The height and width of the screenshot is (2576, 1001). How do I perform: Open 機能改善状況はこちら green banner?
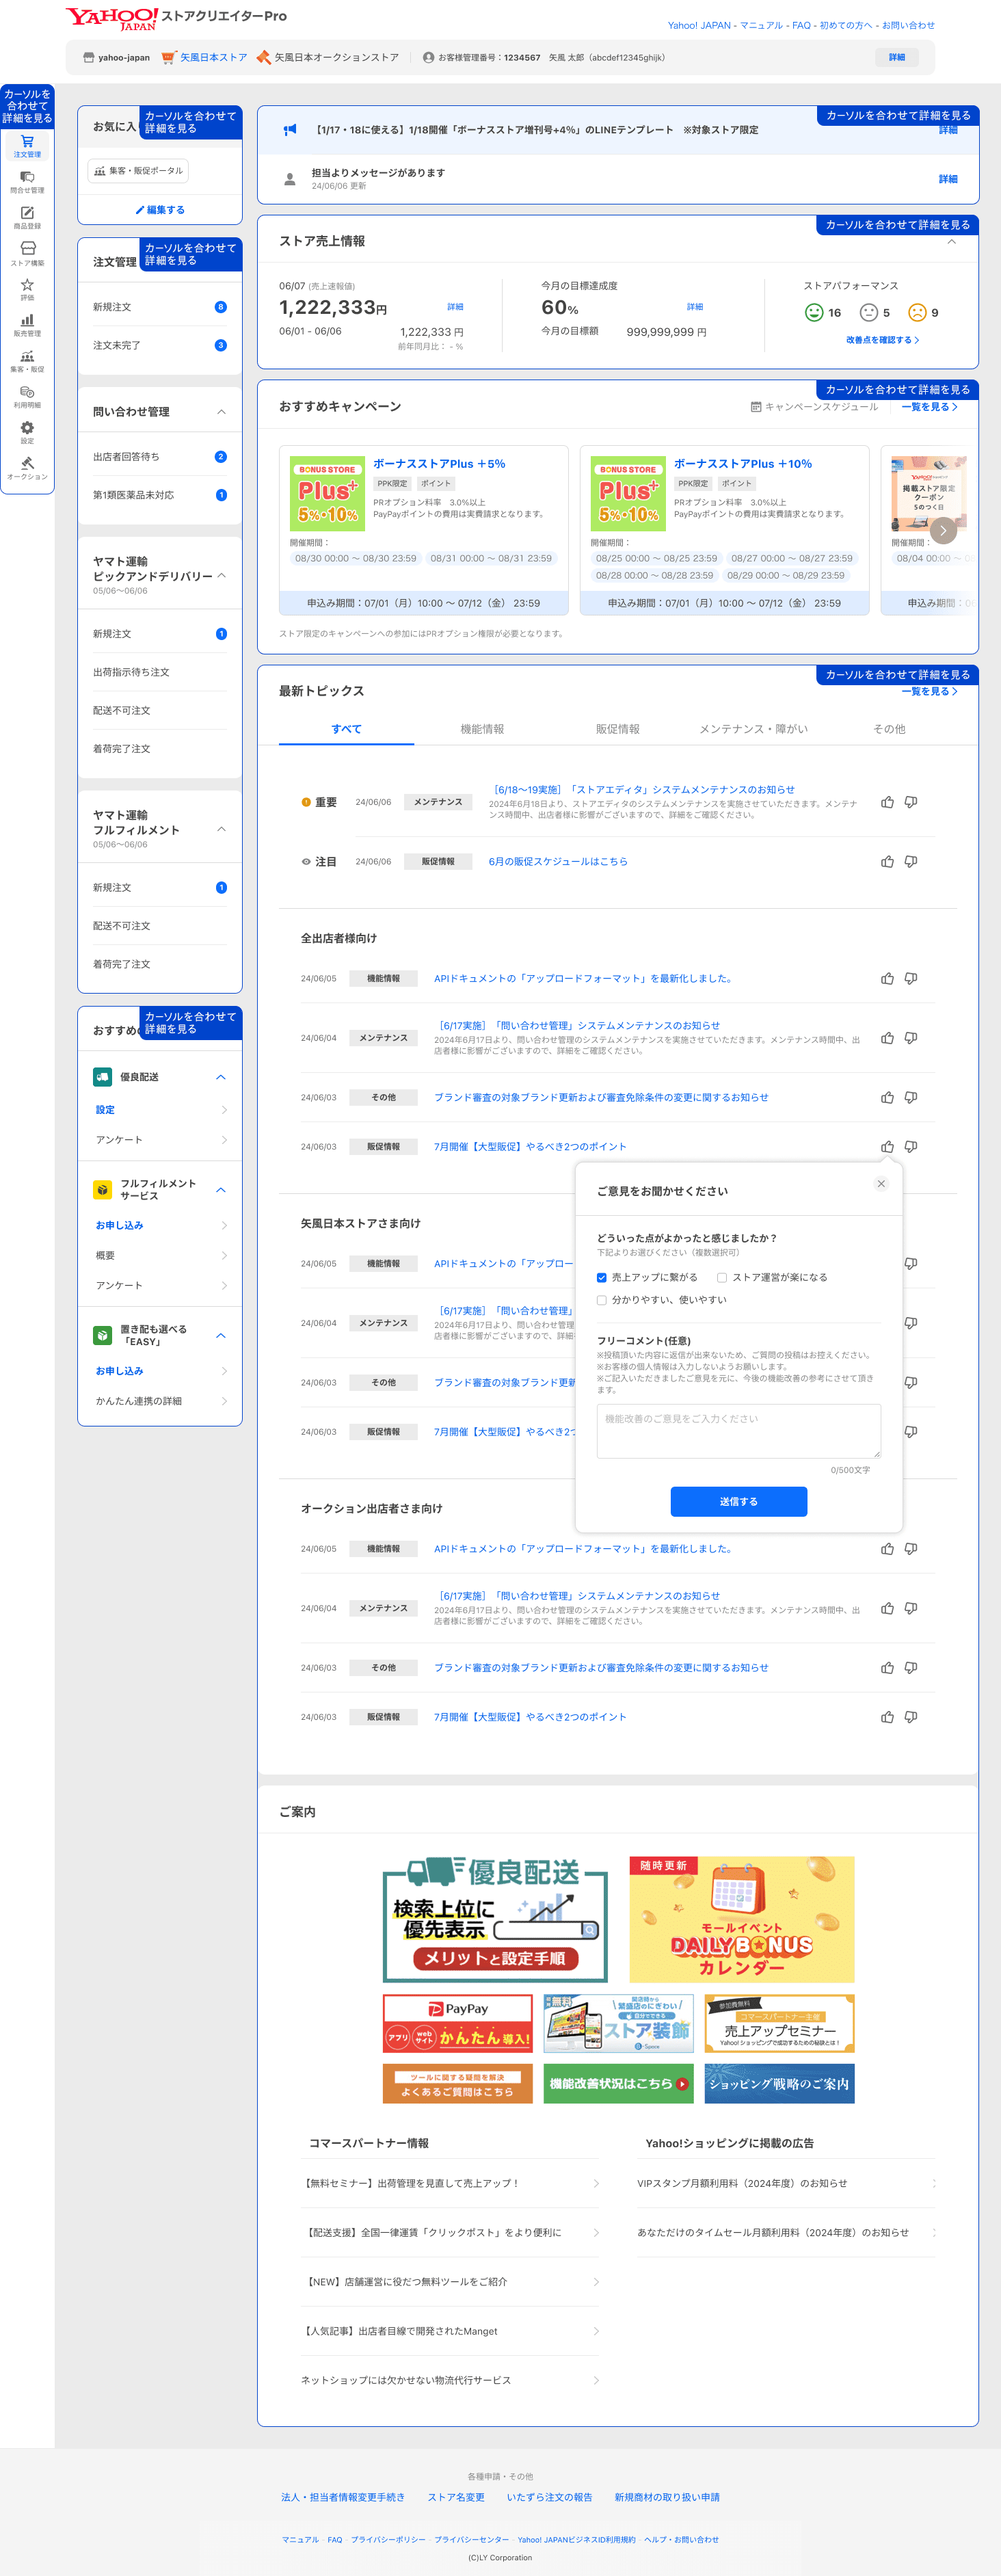tap(619, 2084)
